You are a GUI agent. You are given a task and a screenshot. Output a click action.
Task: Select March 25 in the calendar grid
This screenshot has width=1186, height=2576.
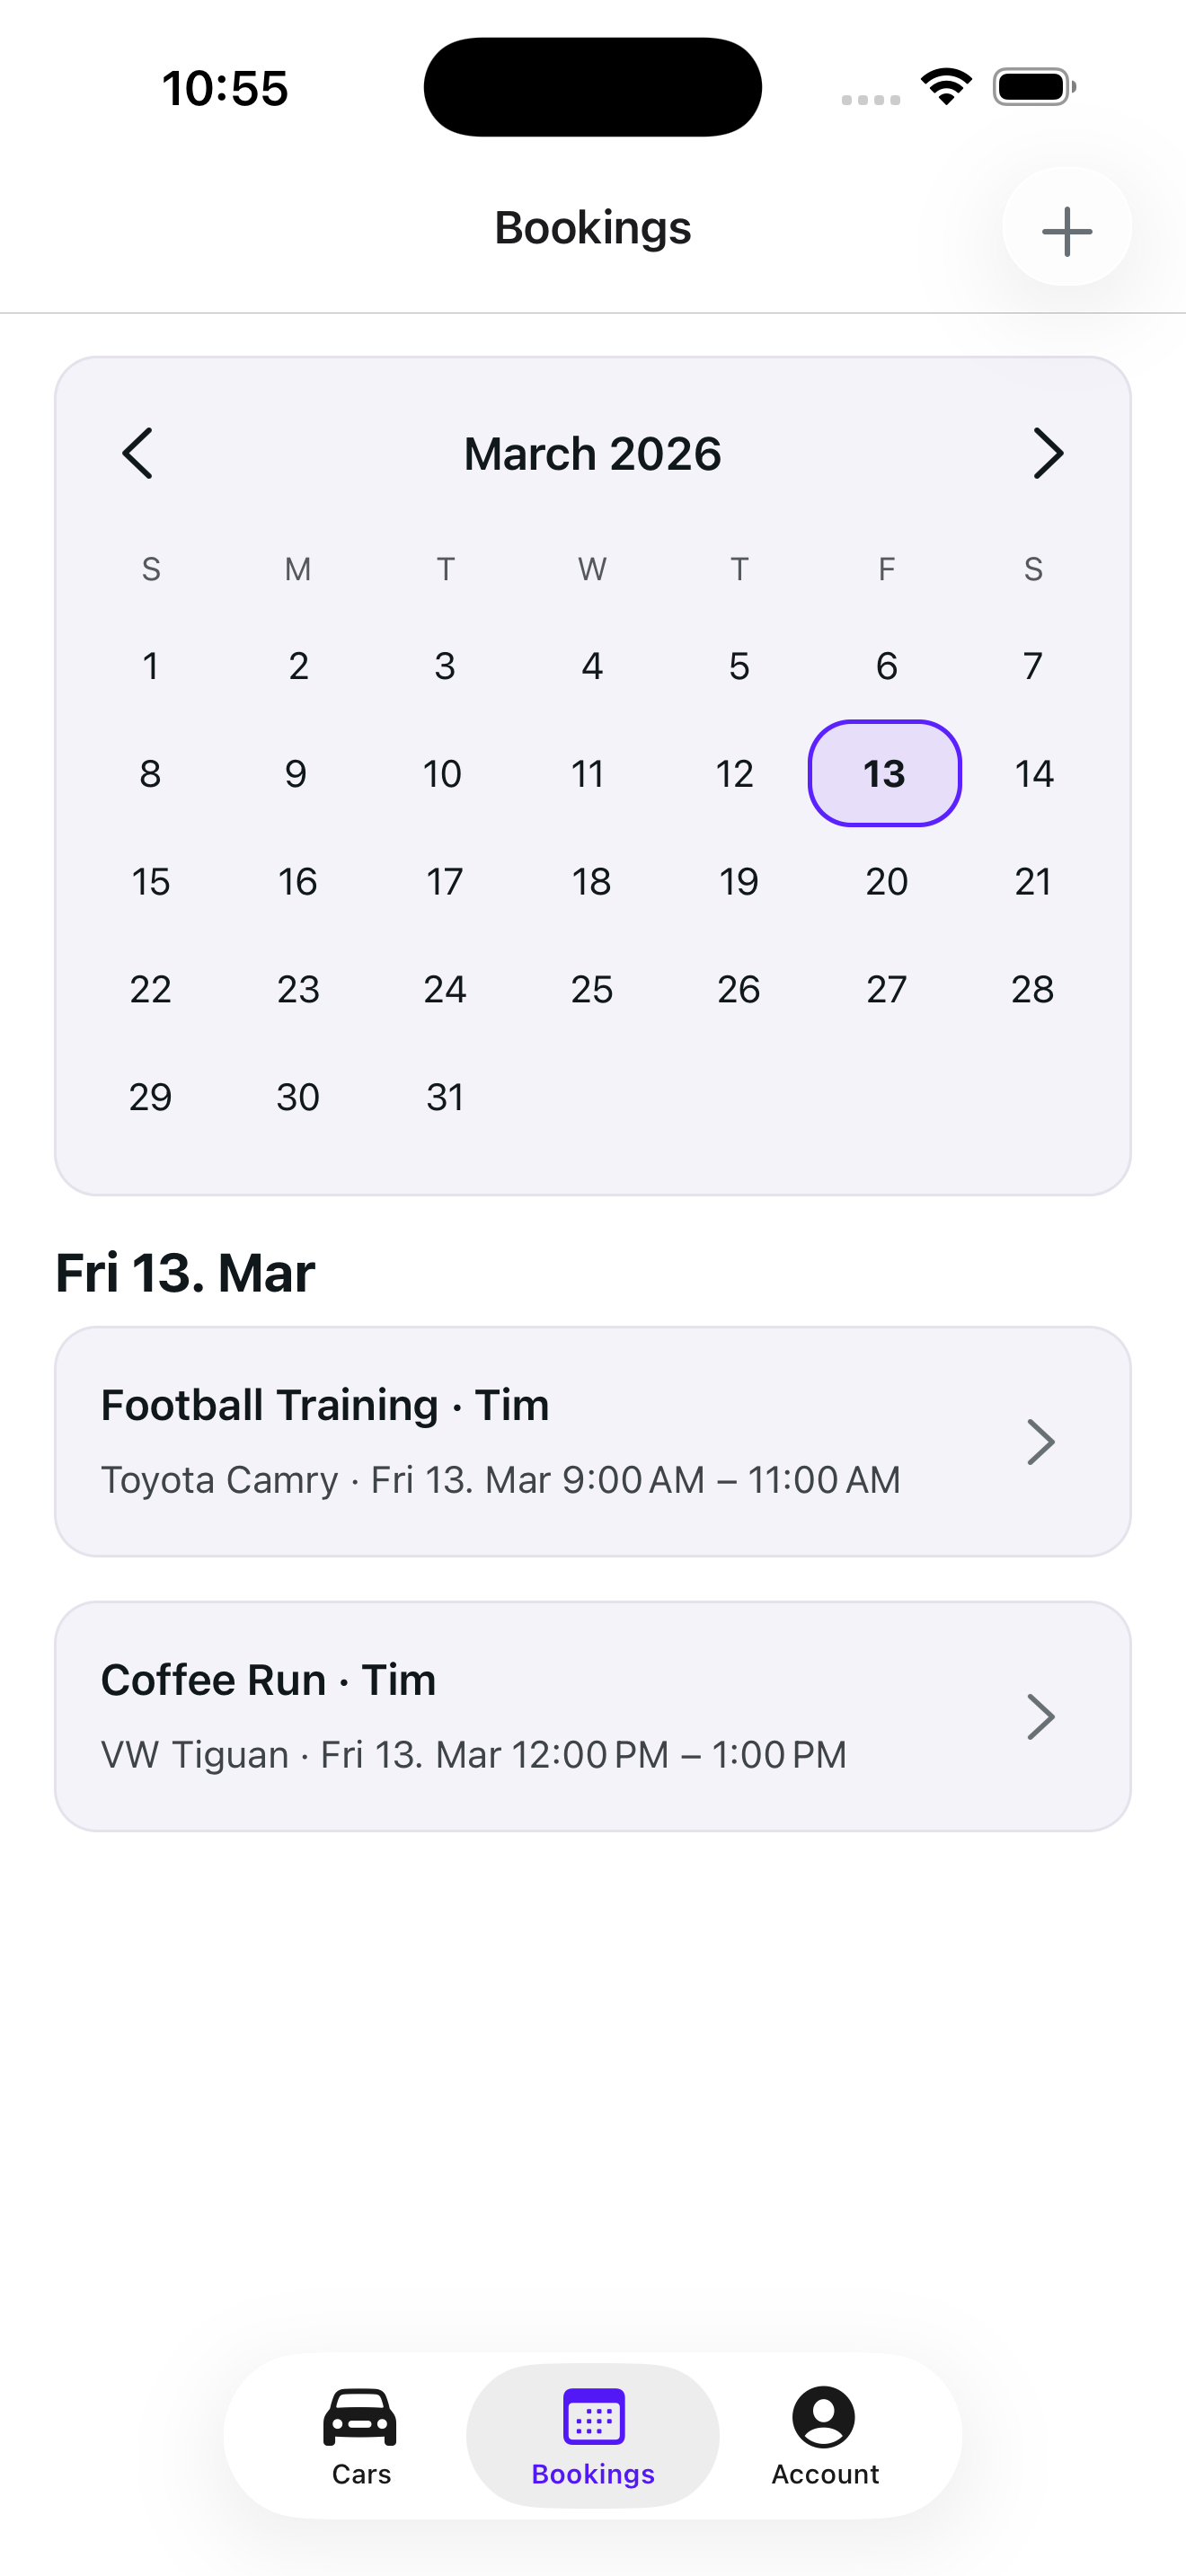coord(592,989)
